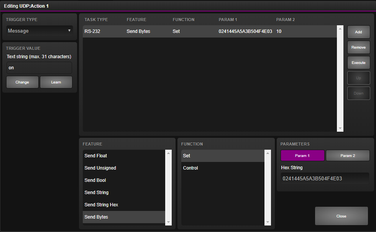Select the RS-232 task row
Image resolution: width=376 pixels, height=232 pixels.
[x=210, y=31]
